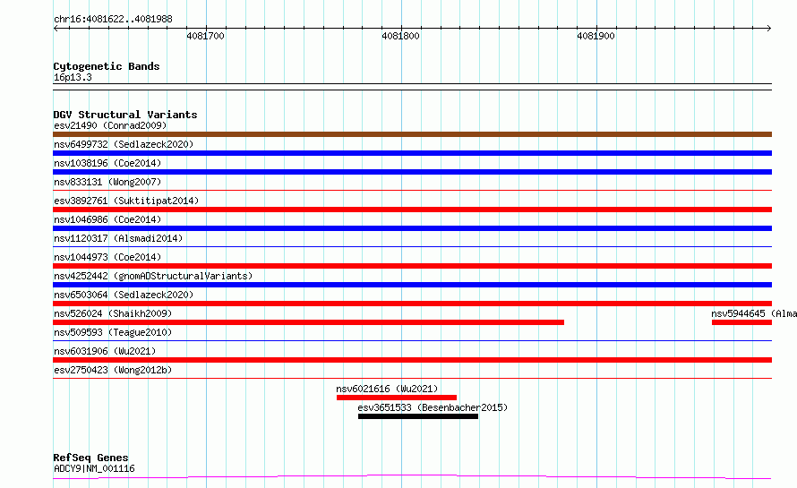The width and height of the screenshot is (797, 488).
Task: Click the 4081900 ruler position label
Action: point(596,36)
